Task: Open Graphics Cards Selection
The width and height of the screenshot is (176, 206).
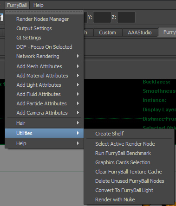Action: coord(129,162)
